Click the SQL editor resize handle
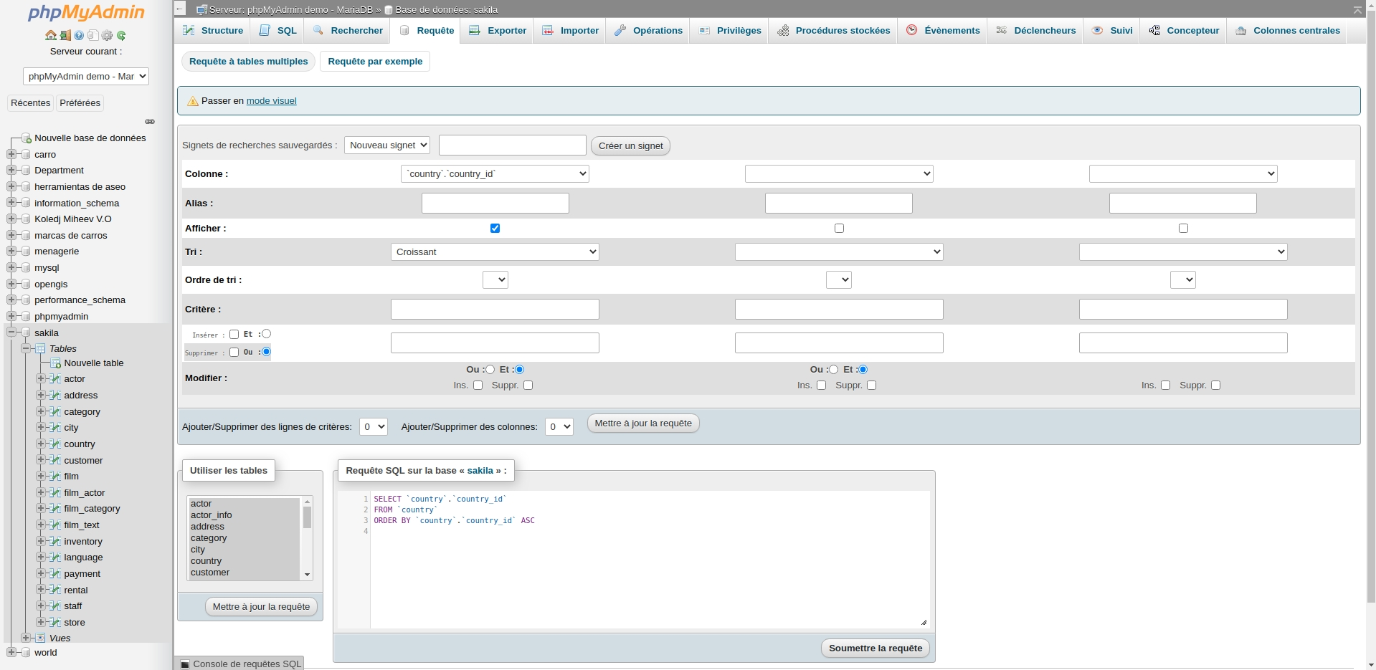 924,622
